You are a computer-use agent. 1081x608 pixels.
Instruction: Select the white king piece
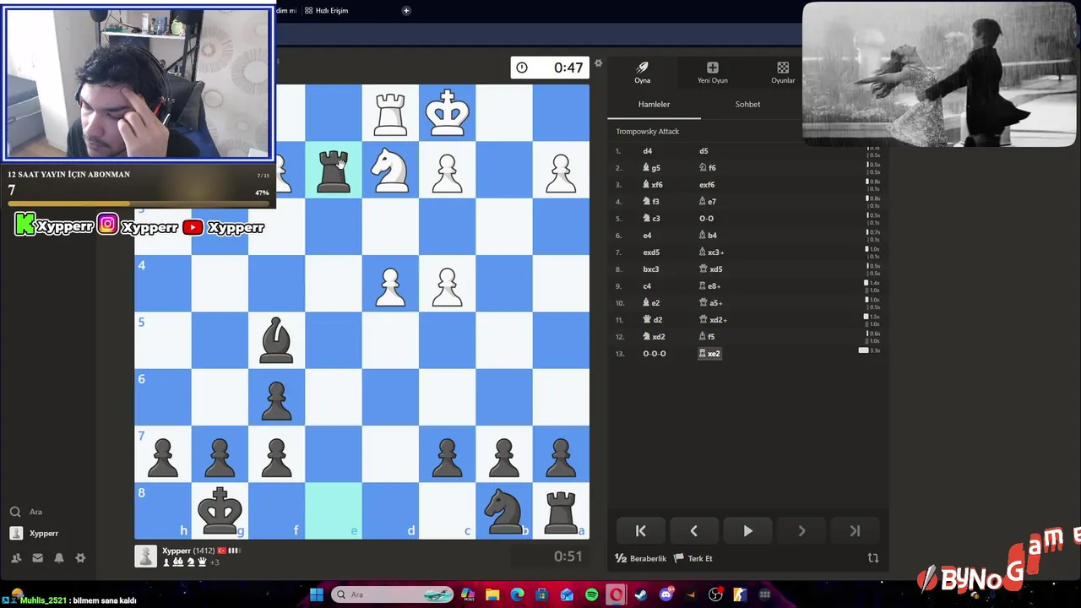pyautogui.click(x=447, y=113)
